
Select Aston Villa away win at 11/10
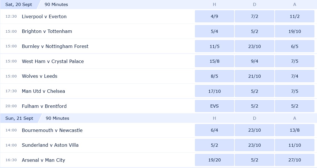coord(295,145)
